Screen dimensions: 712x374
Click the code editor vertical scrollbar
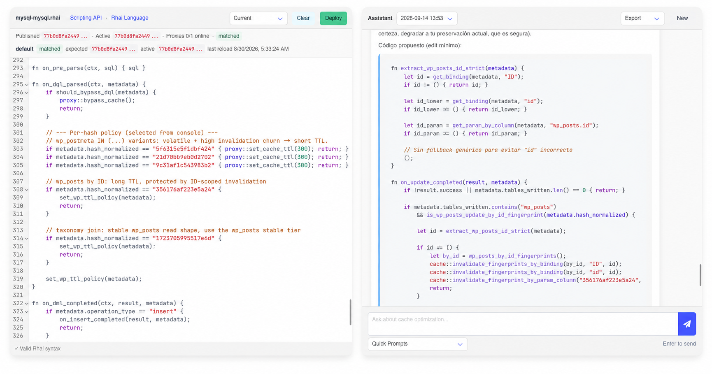[x=350, y=312]
